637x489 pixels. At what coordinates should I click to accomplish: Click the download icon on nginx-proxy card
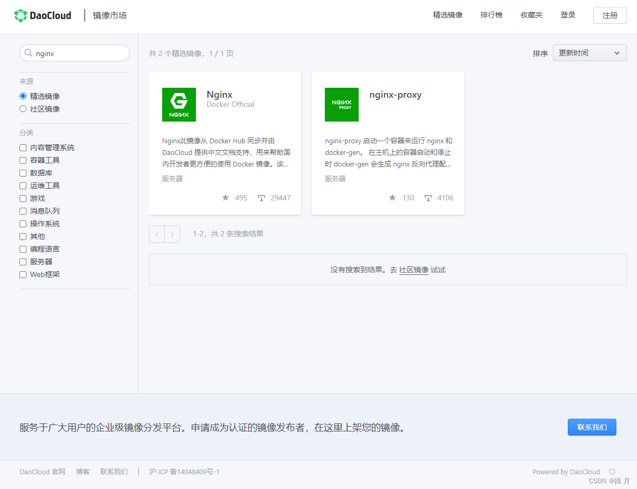click(x=428, y=198)
